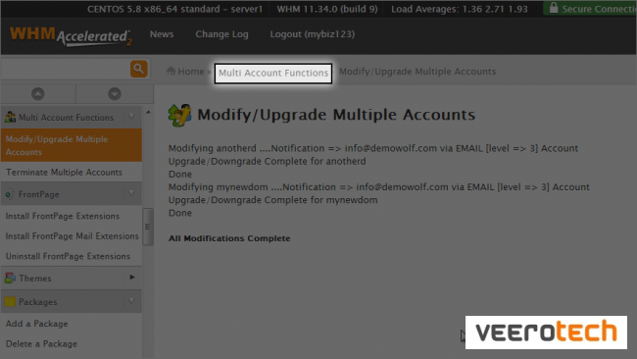This screenshot has height=359, width=637.
Task: Click the Multi Account Functions breadcrumb
Action: pyautogui.click(x=273, y=73)
